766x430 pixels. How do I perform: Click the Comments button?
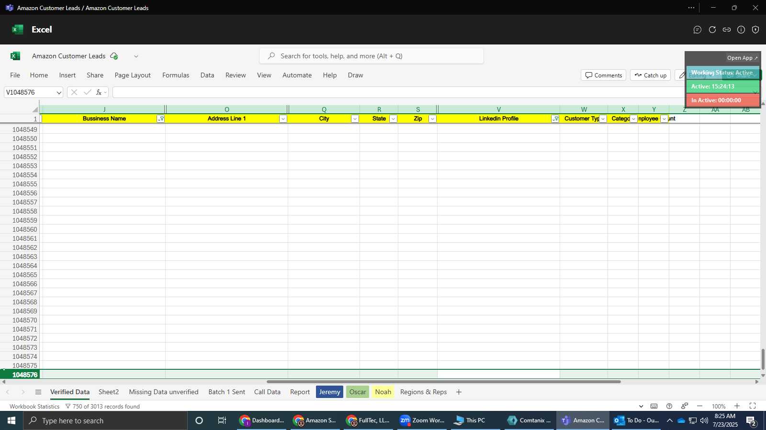tap(604, 75)
